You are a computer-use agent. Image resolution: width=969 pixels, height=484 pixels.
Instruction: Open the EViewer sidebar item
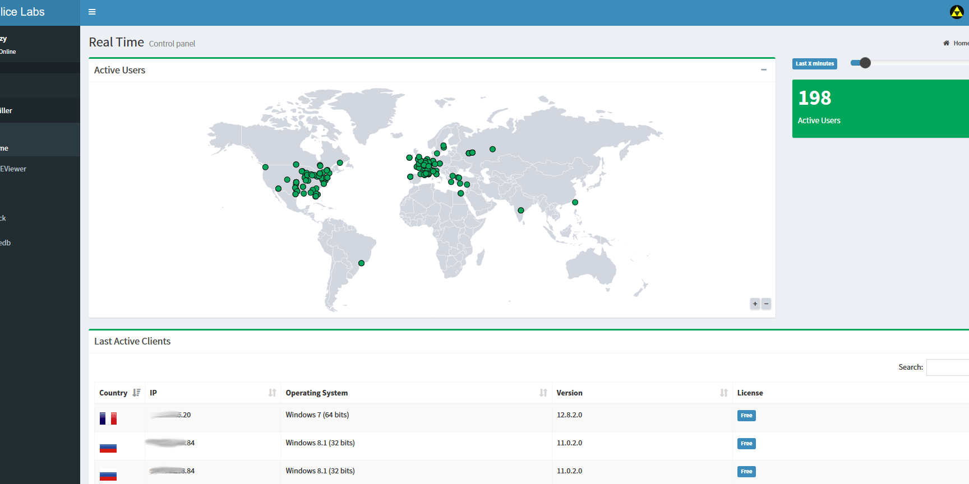tap(13, 169)
